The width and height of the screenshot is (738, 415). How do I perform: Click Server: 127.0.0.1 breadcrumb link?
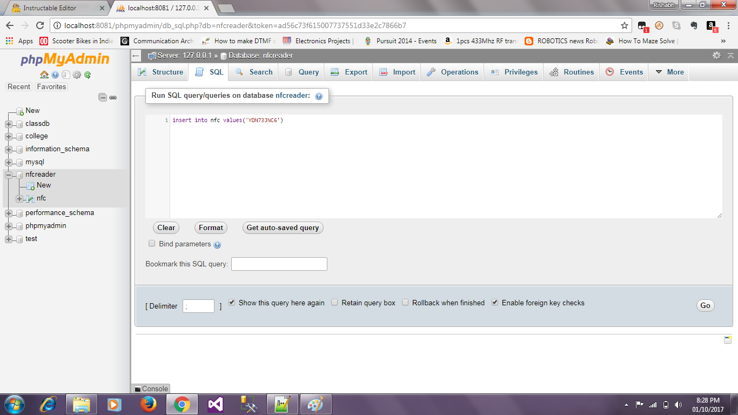tap(184, 56)
